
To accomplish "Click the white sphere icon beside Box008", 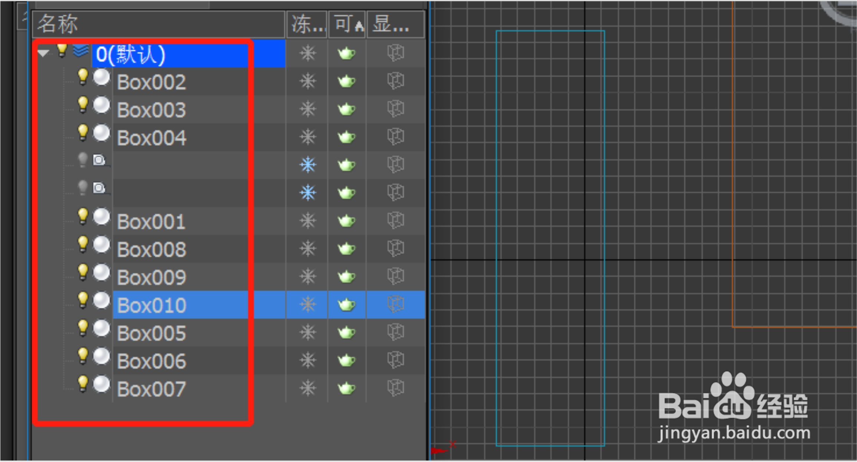I will tap(101, 245).
